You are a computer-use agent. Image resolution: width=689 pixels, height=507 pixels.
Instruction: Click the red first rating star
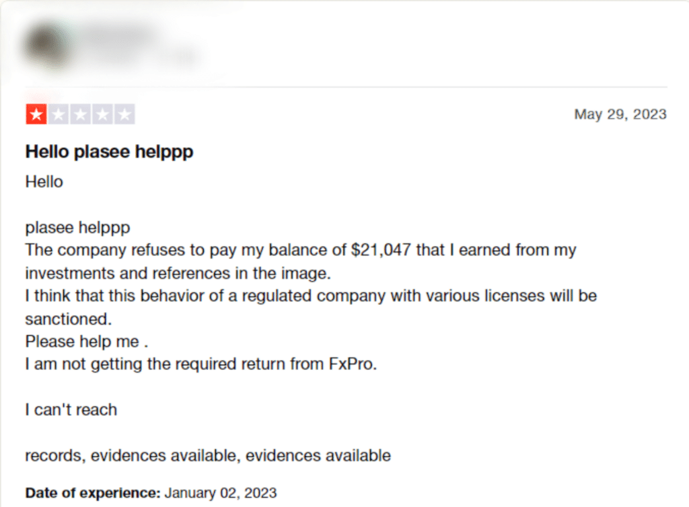(x=36, y=114)
